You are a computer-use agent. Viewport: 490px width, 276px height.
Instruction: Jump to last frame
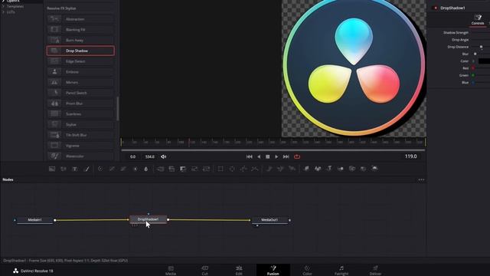[286, 156]
